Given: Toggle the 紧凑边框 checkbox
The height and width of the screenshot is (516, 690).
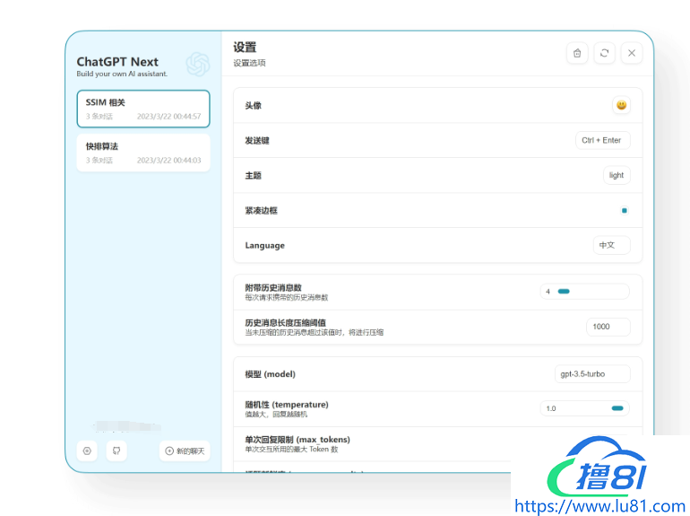Looking at the screenshot, I should point(625,210).
